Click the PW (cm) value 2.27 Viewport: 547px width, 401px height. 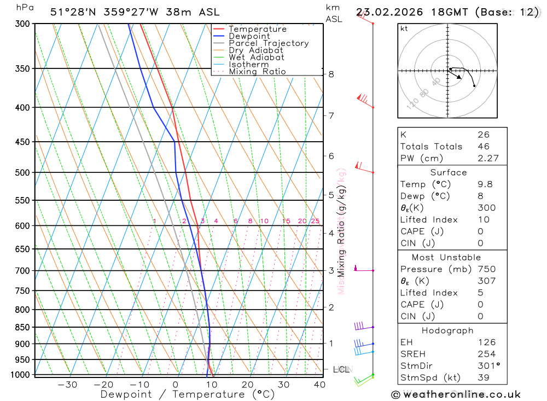click(488, 159)
